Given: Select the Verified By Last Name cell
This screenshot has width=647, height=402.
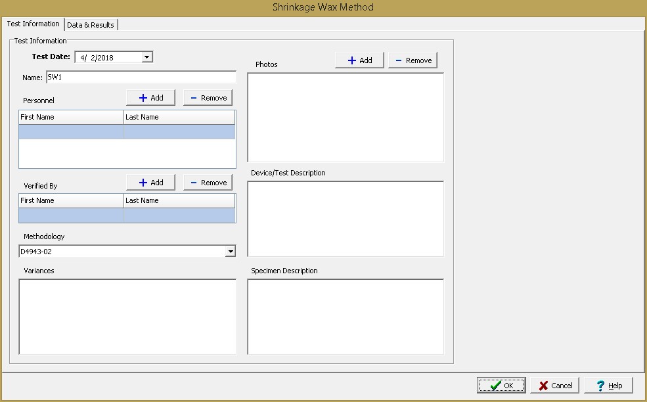Looking at the screenshot, I should click(x=179, y=215).
